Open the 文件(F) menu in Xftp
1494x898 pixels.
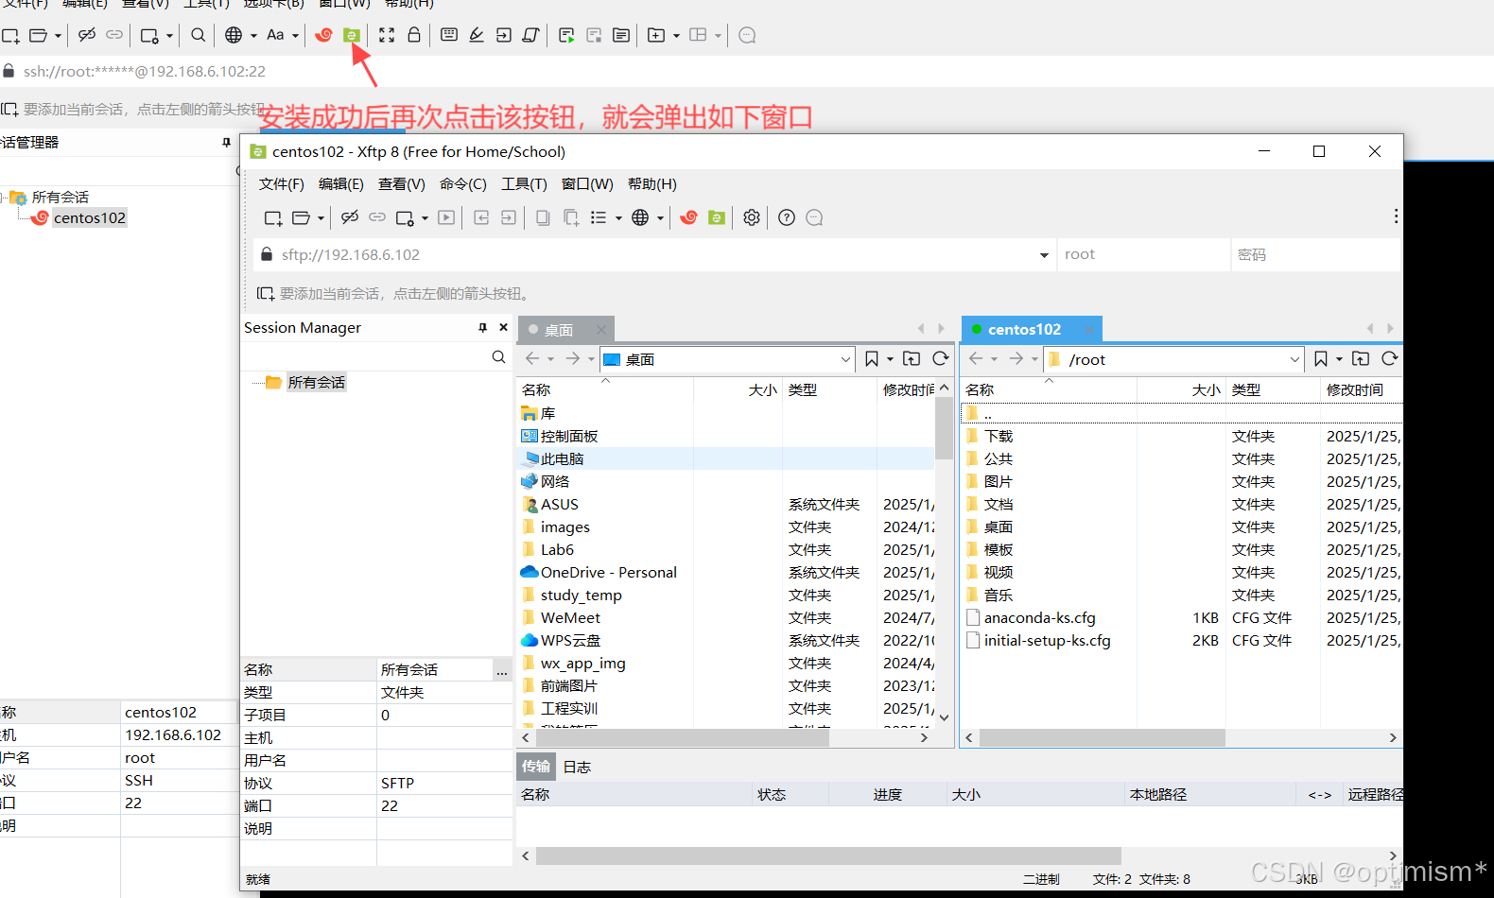pyautogui.click(x=282, y=184)
